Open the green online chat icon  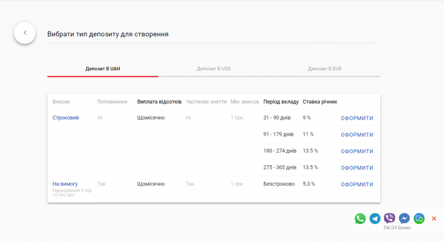click(419, 219)
